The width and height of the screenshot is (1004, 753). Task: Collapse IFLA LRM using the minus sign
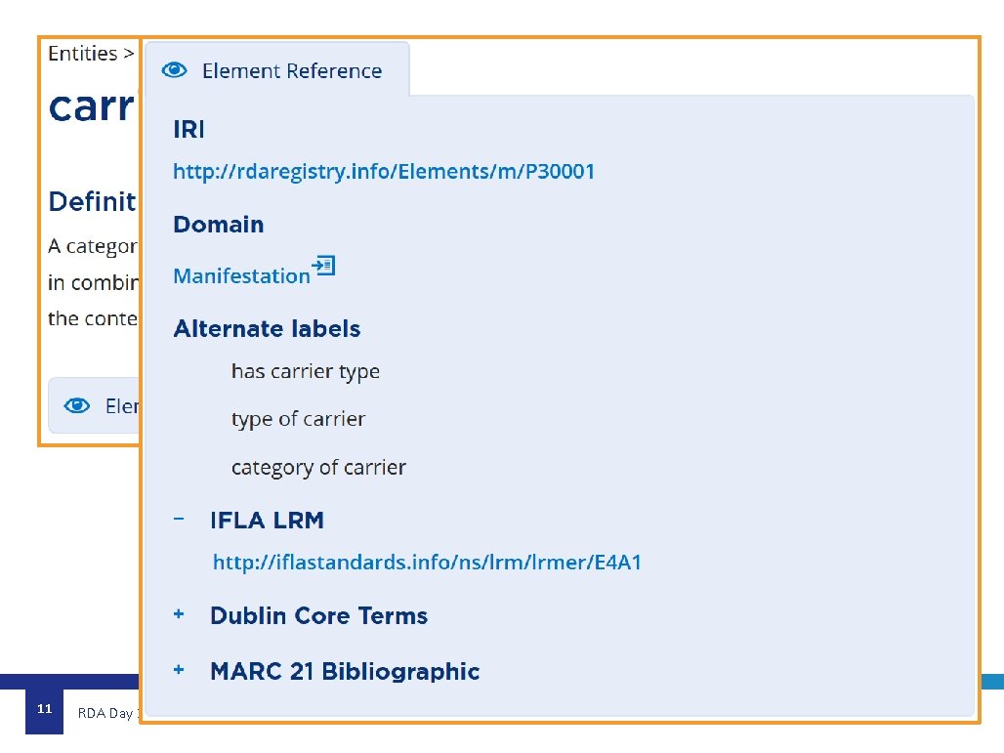[179, 520]
